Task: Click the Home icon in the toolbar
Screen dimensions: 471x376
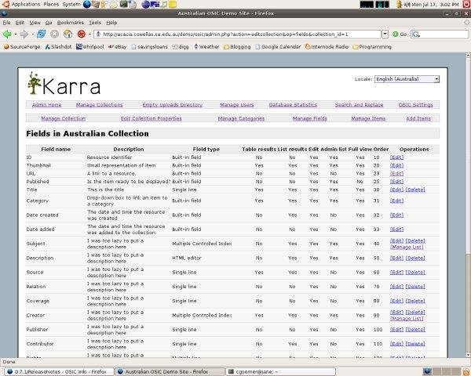Action: pos(68,34)
